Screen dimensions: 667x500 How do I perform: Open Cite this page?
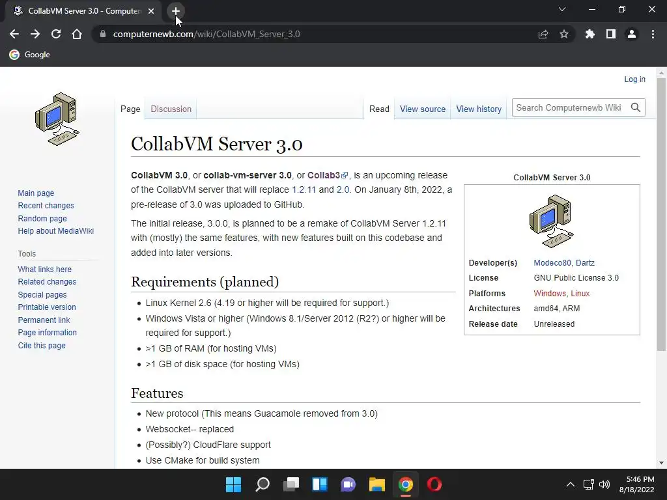pyautogui.click(x=42, y=345)
